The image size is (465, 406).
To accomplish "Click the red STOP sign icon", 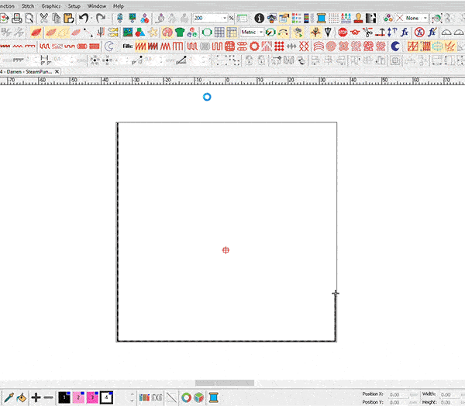I will [x=343, y=32].
